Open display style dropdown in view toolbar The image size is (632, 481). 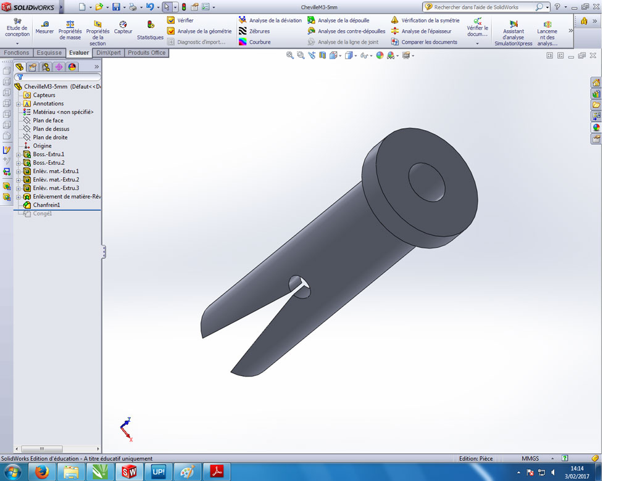[x=355, y=56]
